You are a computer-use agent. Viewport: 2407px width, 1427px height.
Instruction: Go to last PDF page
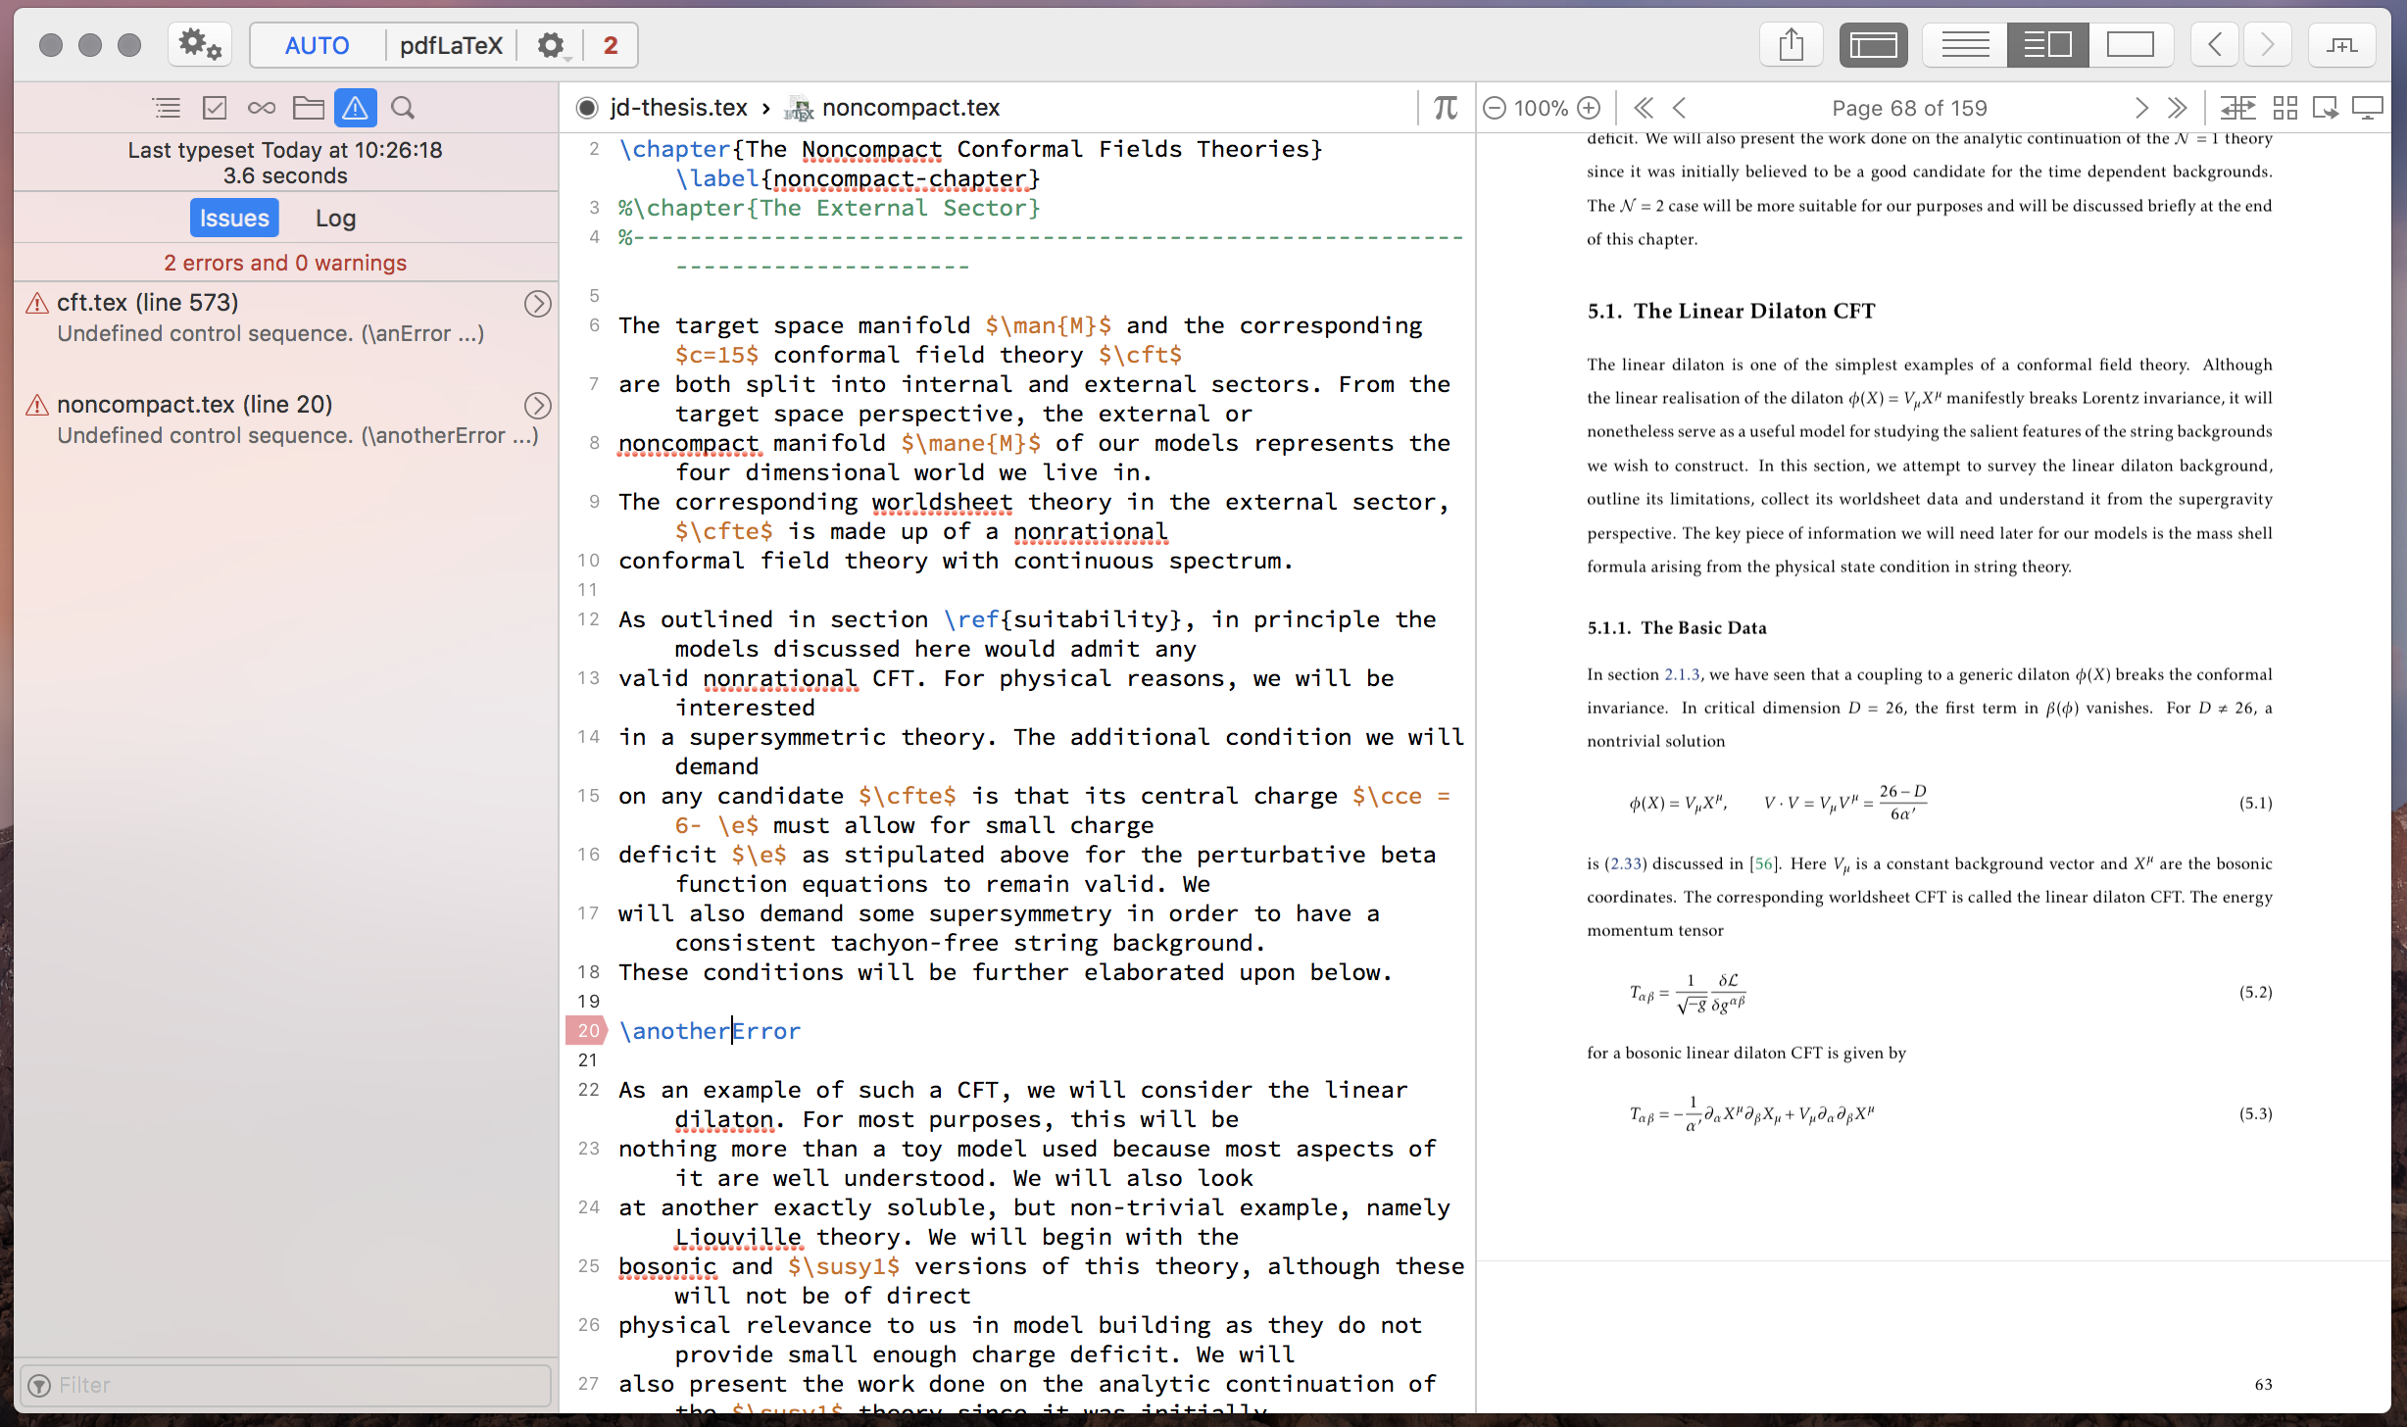pyautogui.click(x=2177, y=108)
